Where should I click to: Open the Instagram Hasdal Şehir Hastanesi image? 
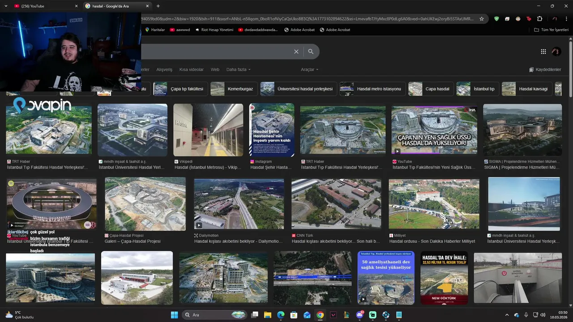tap(272, 130)
